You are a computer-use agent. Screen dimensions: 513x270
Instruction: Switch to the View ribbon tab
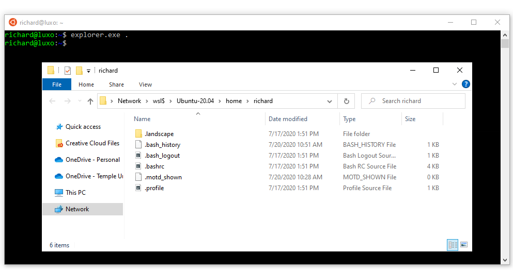145,85
